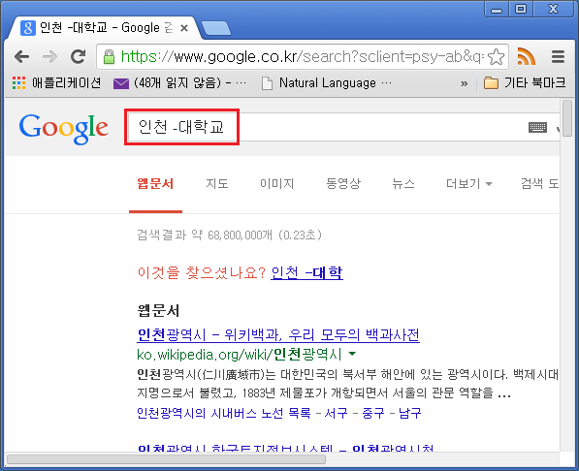The height and width of the screenshot is (471, 579).
Task: Switch to the 지도 tab
Action: [x=217, y=183]
